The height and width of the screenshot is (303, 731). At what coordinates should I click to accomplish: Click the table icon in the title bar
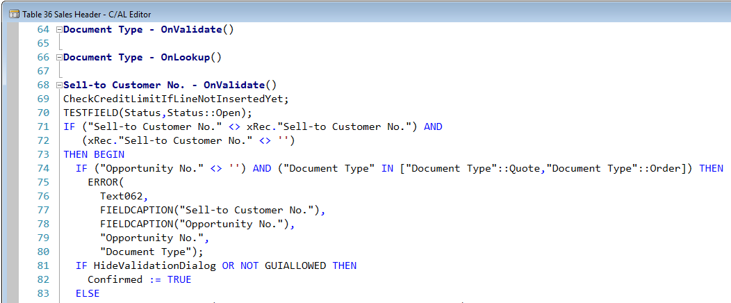13,14
